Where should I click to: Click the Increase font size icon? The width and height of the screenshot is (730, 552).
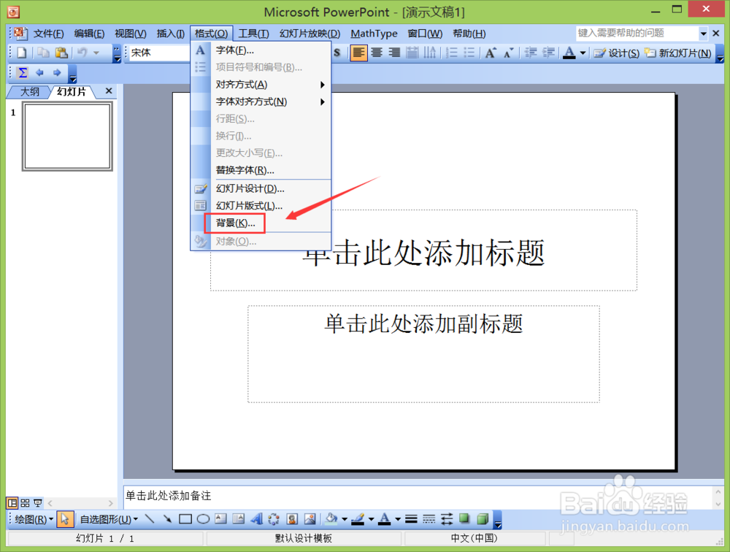click(x=491, y=53)
